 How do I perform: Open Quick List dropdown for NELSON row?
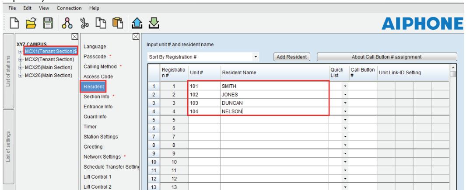(345, 111)
